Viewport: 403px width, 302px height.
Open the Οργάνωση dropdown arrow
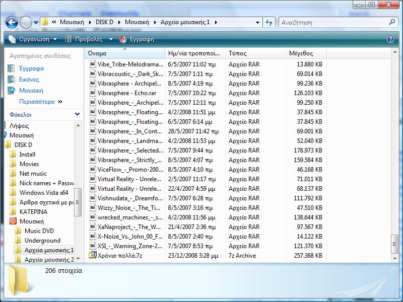55,39
